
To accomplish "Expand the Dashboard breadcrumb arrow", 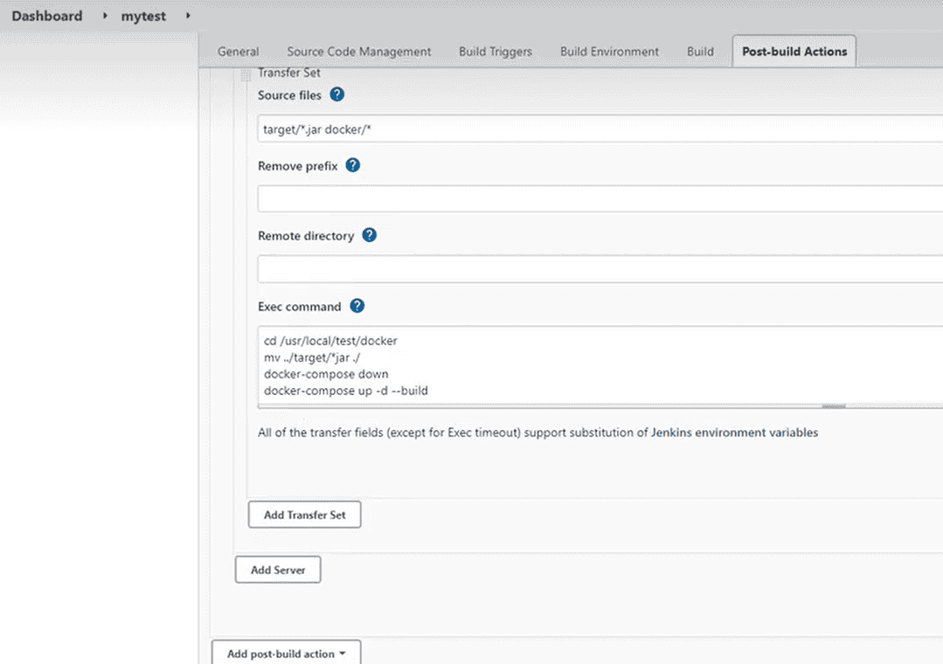I will coord(105,16).
